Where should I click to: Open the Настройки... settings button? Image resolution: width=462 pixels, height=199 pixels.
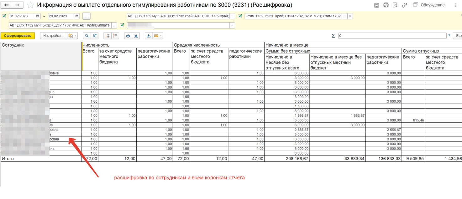53,36
